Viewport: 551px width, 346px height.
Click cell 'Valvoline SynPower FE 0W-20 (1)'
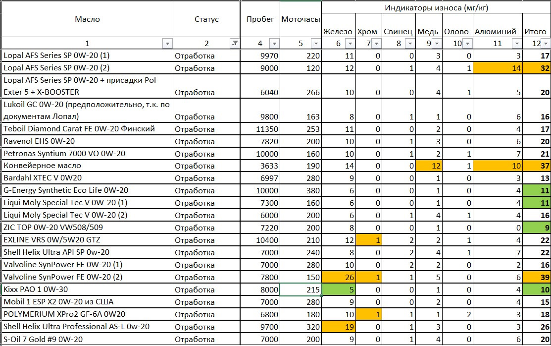click(x=87, y=264)
